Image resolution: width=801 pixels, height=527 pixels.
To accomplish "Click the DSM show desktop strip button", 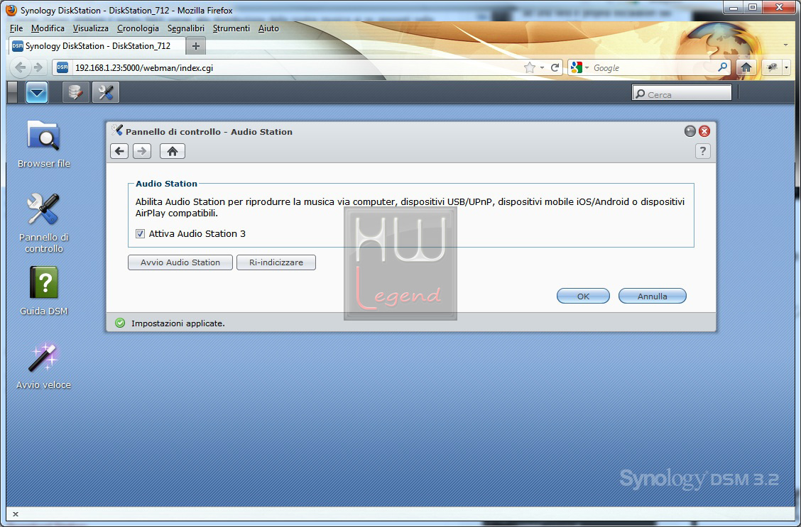I will (12, 92).
